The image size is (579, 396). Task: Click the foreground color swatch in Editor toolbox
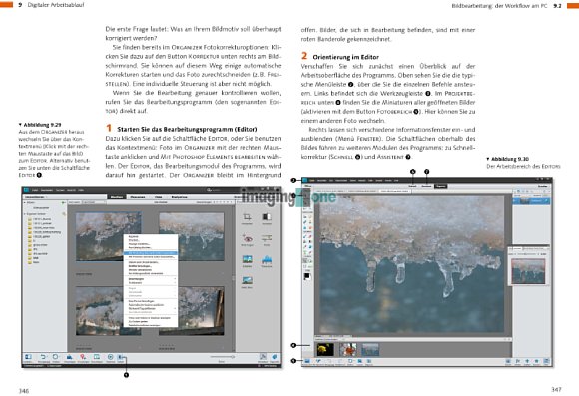coord(306,275)
